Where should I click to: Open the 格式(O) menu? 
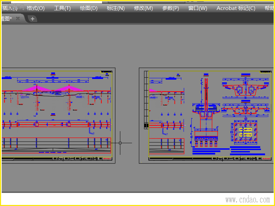36,8
